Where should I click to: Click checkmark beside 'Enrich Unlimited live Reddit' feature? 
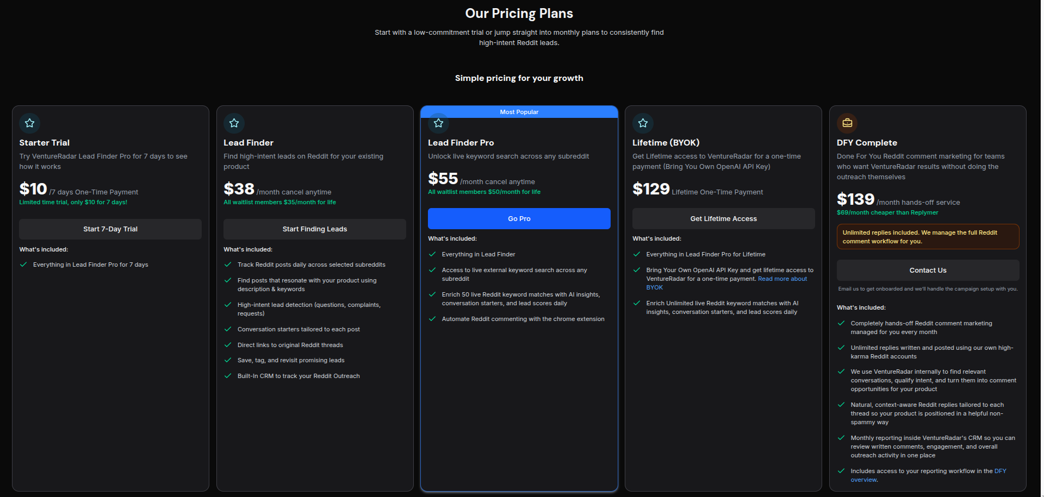[x=637, y=303]
